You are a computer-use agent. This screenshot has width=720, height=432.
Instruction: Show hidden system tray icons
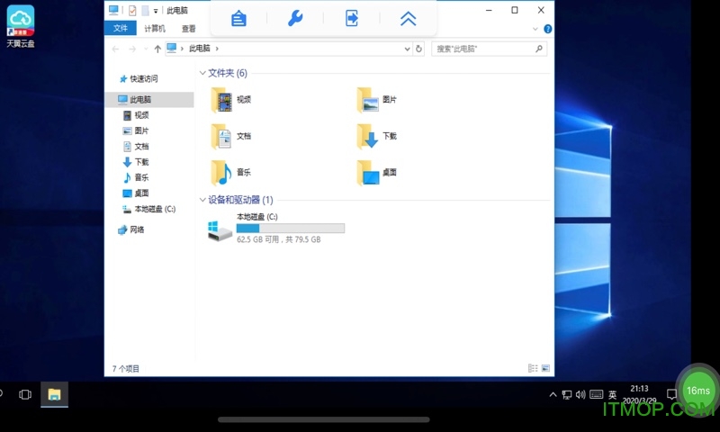click(x=553, y=394)
